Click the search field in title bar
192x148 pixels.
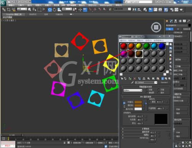coord(138,2)
